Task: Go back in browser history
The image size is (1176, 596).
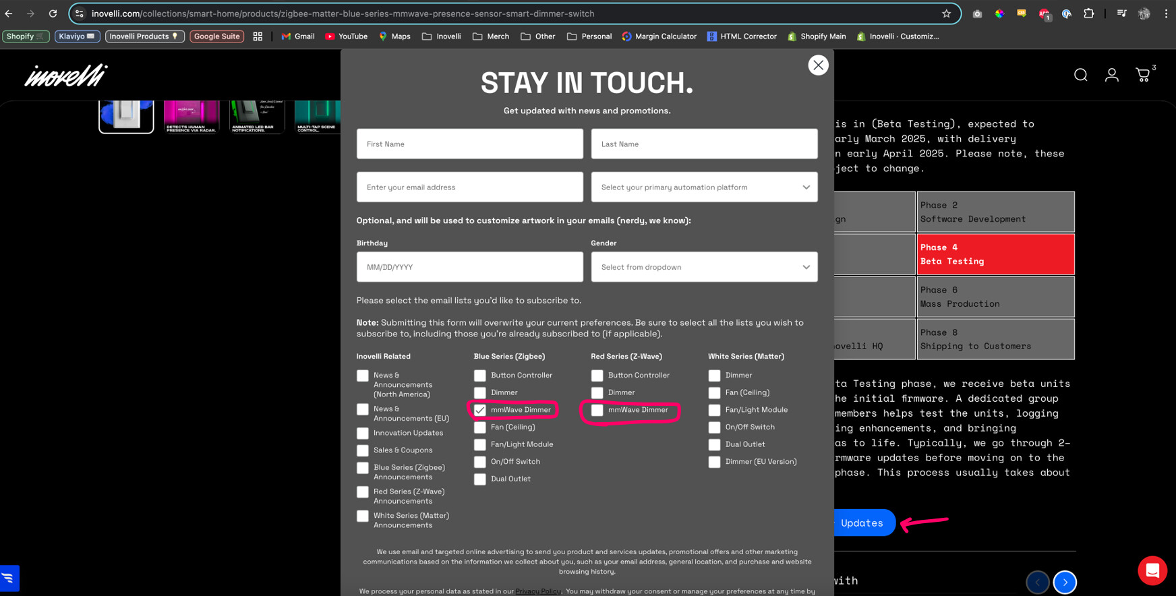Action: tap(9, 13)
